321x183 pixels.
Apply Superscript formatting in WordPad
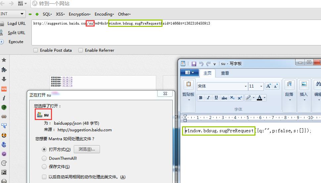pyautogui.click(x=240, y=98)
